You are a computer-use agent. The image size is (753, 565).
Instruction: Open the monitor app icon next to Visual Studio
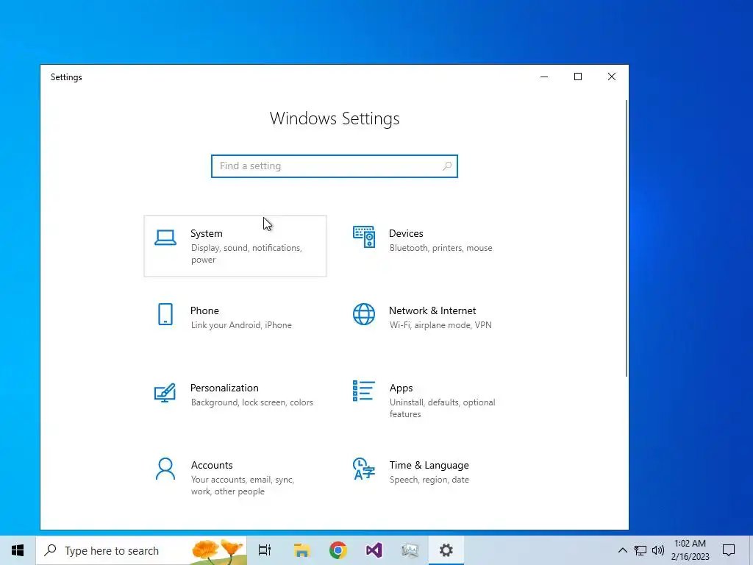(410, 550)
